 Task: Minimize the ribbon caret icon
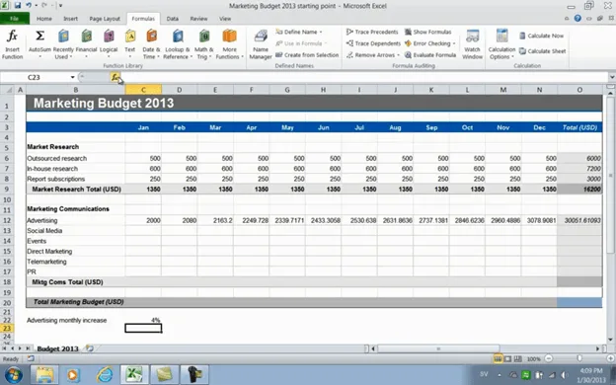tap(567, 19)
